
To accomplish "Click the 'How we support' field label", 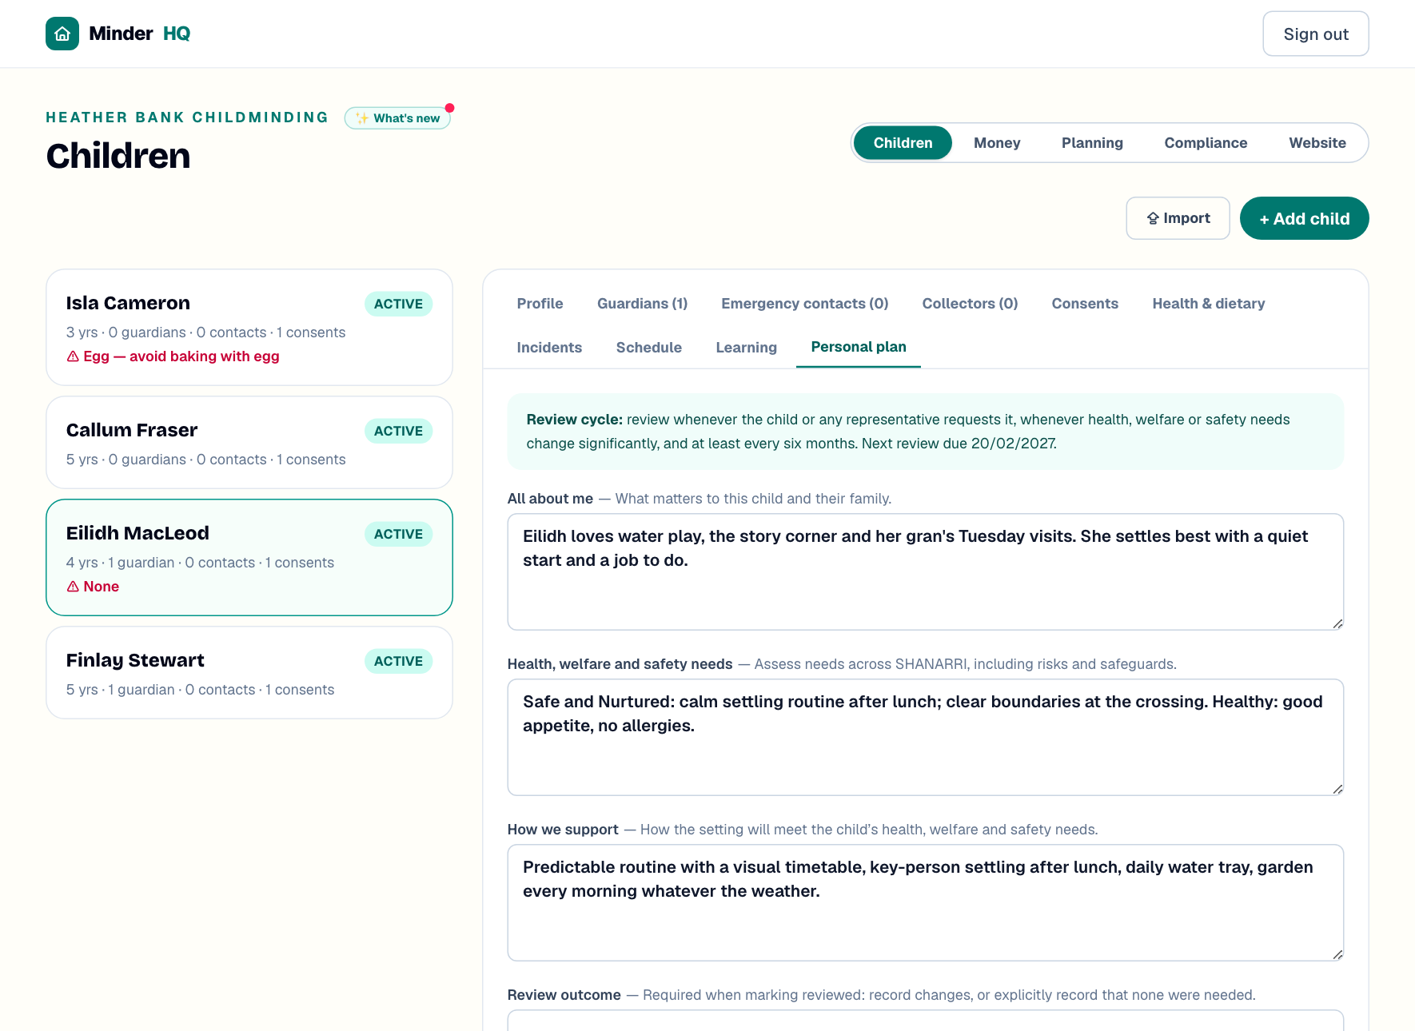I will [x=563, y=830].
